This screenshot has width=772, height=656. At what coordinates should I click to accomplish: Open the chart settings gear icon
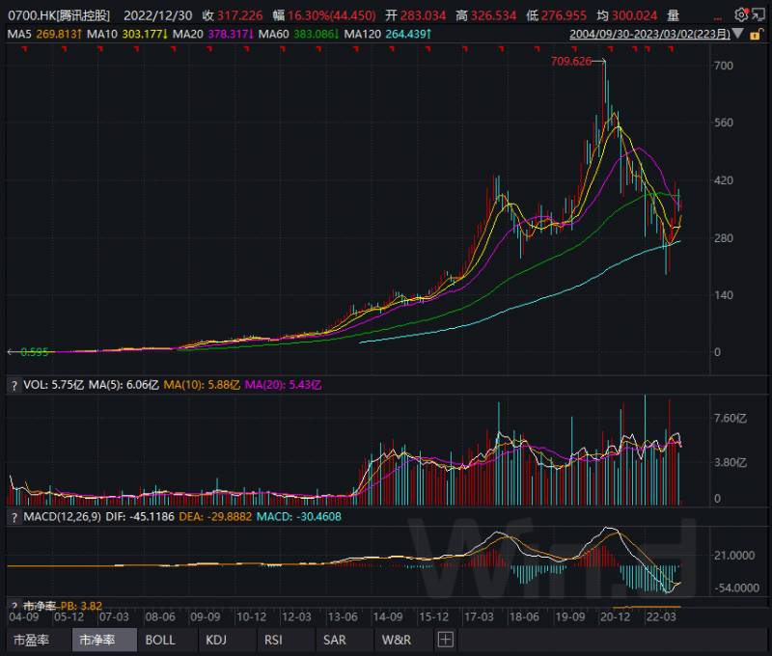[740, 14]
